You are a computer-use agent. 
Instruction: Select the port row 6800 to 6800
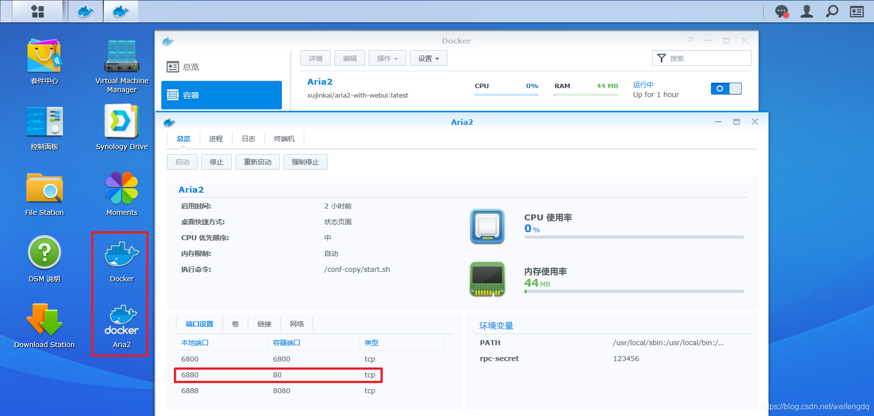click(314, 359)
